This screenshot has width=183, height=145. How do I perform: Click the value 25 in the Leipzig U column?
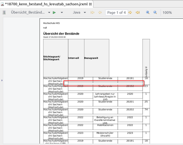click(x=146, y=102)
